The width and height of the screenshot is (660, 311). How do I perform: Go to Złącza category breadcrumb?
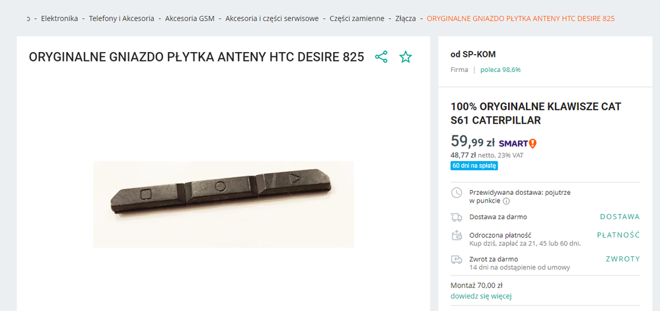tap(406, 18)
